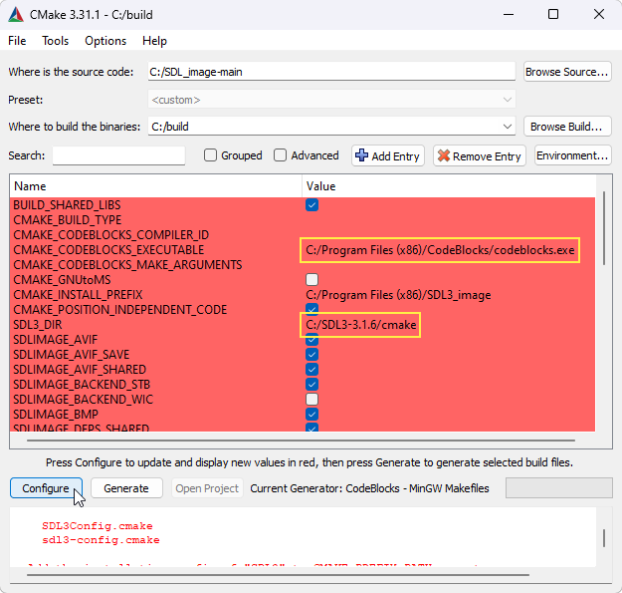Click the Value column header

point(448,186)
